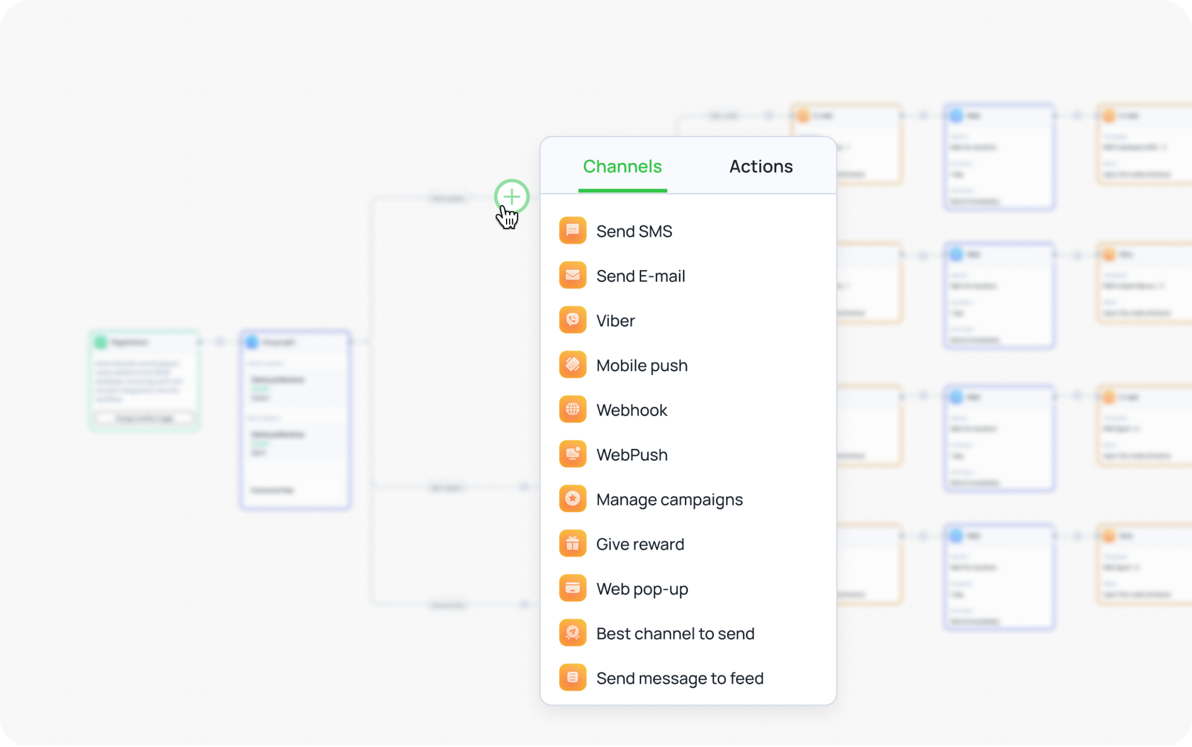Select the Viber phone icon

572,320
